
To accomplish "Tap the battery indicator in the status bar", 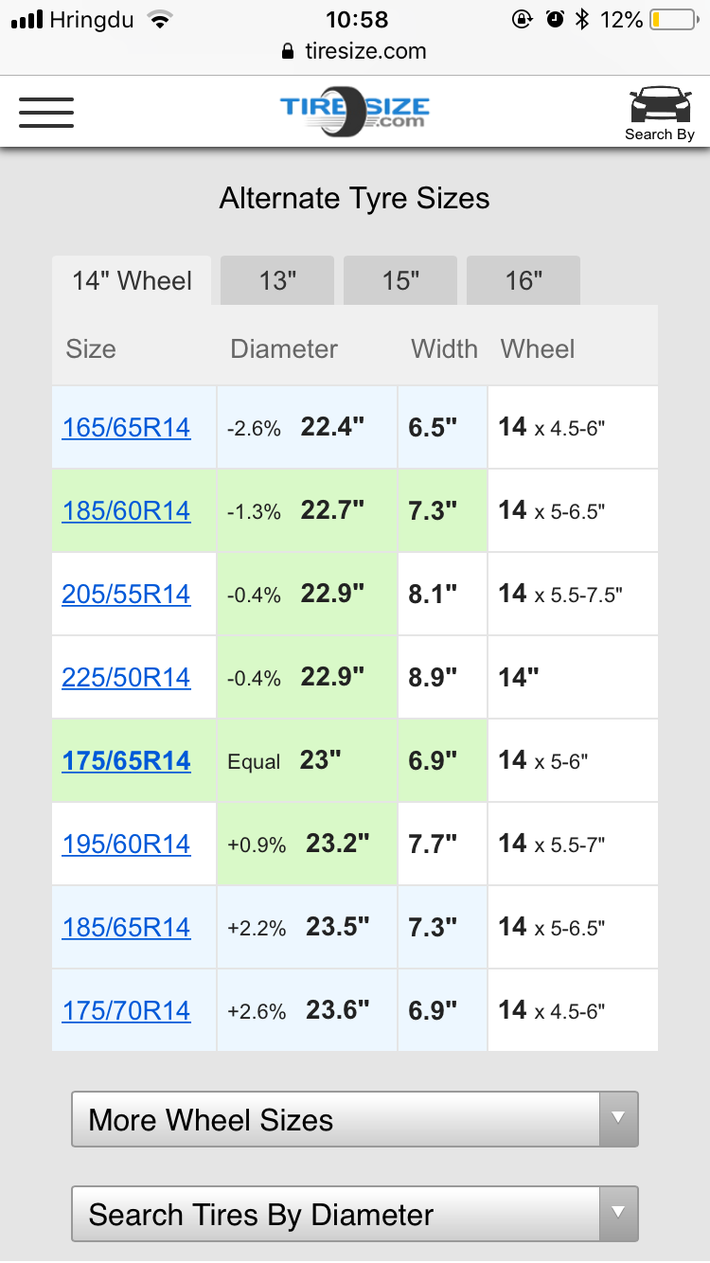I will [672, 20].
